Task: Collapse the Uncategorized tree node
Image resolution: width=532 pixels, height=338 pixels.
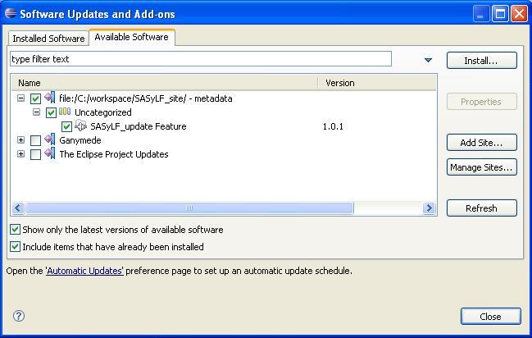Action: tap(36, 112)
